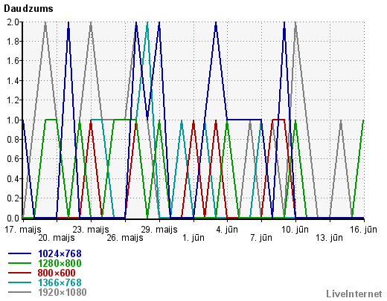Click the 13. jūn date axis label

(x=329, y=238)
